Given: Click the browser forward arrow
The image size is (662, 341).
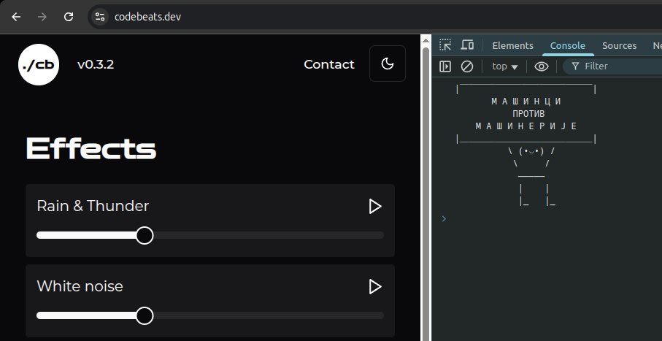Looking at the screenshot, I should click(x=42, y=17).
